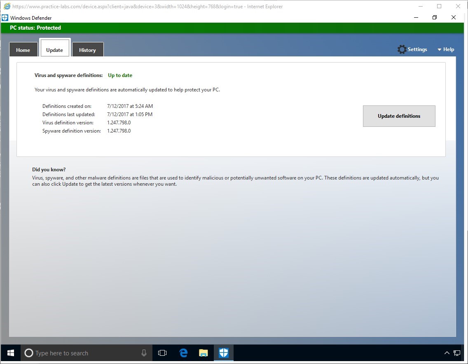The height and width of the screenshot is (364, 468).
Task: Launch Microsoft Edge from the taskbar
Action: [x=184, y=353]
